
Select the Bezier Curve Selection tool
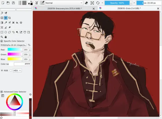point(25,32)
